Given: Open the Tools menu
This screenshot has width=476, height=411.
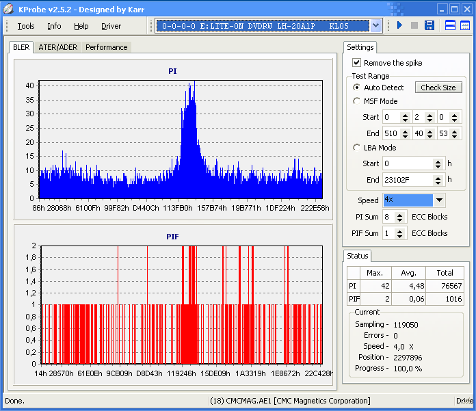Looking at the screenshot, I should coord(26,26).
